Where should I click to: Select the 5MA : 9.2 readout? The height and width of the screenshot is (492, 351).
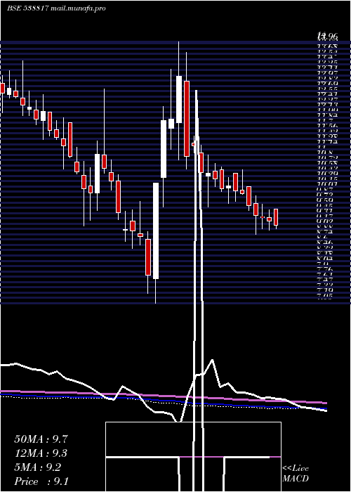tap(38, 467)
